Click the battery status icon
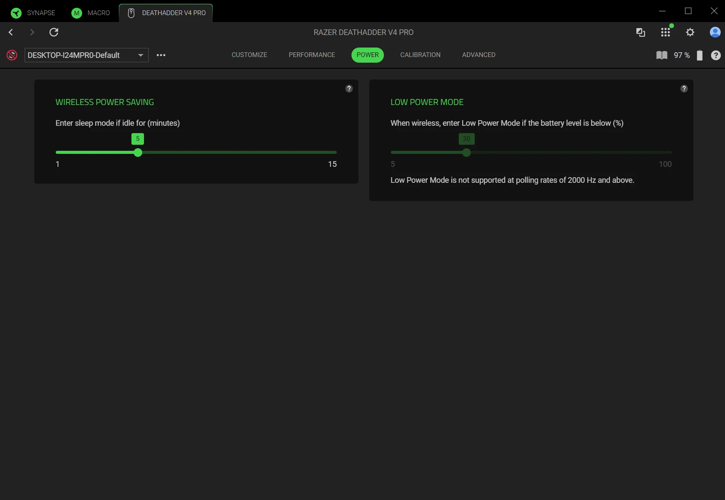The height and width of the screenshot is (500, 725). (699, 55)
